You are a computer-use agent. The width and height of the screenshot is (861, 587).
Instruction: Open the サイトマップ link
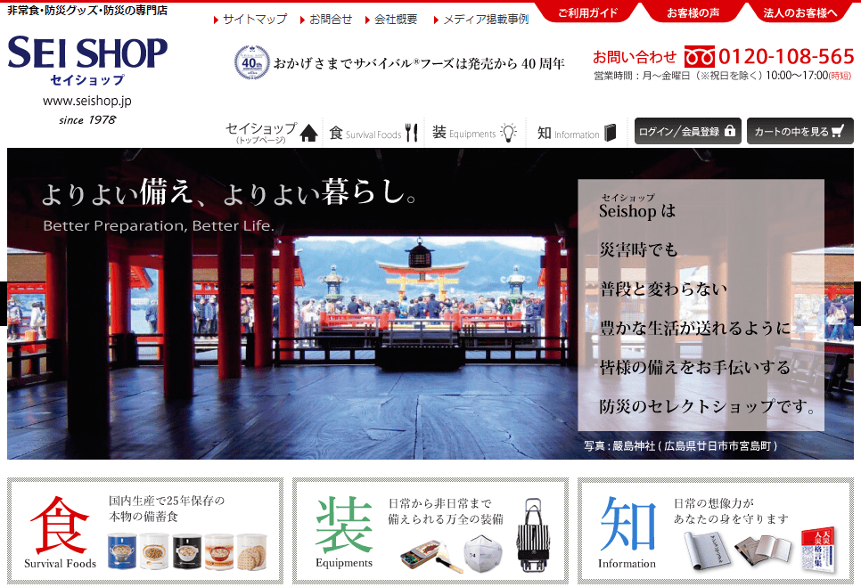tap(254, 19)
